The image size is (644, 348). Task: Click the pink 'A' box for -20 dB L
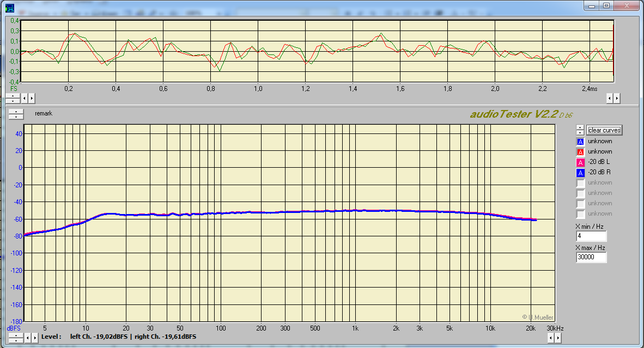(580, 162)
